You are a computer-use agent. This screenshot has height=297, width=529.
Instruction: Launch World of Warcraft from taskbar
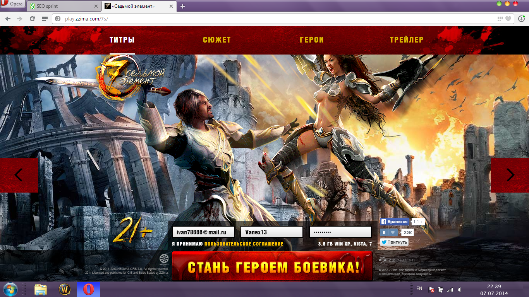(x=65, y=289)
